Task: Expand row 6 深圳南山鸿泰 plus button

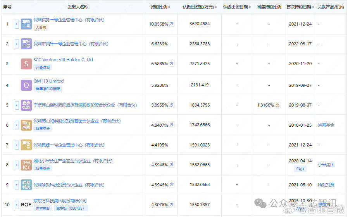Action: pos(17,125)
